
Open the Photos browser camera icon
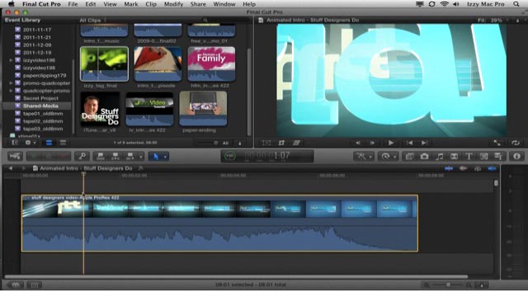tap(424, 156)
